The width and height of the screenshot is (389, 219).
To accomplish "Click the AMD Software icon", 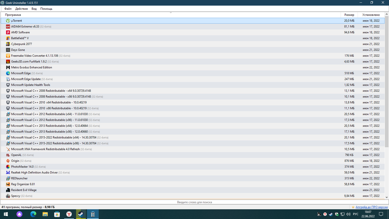I will [x=8, y=32].
